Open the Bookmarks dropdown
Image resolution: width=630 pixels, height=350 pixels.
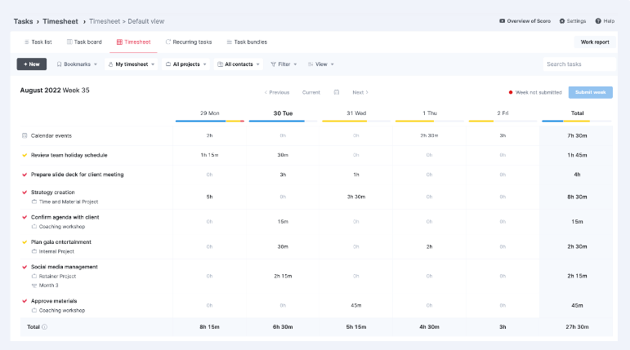[77, 64]
